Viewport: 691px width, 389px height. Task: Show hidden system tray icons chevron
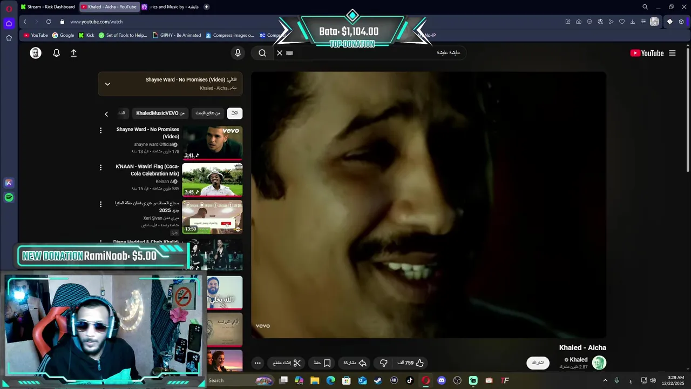coord(605,380)
